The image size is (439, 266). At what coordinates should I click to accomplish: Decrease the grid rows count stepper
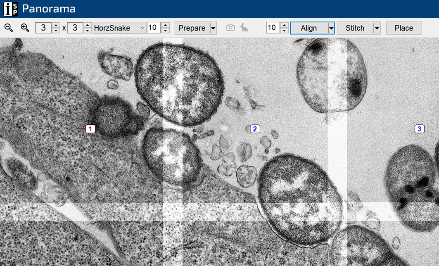point(88,31)
